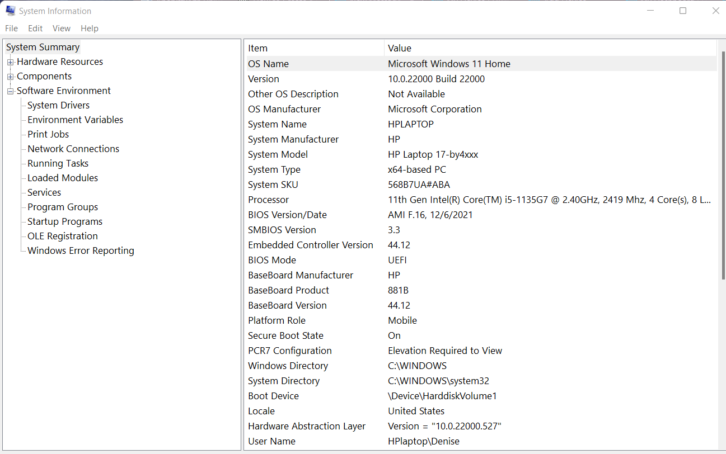This screenshot has width=726, height=454.
Task: Expand the Components node
Action: point(10,77)
